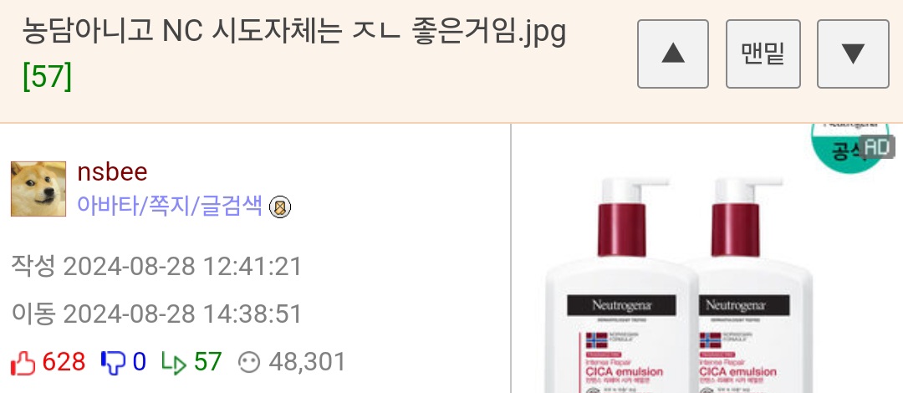Go to bottom via 맨밑 button

(x=763, y=54)
